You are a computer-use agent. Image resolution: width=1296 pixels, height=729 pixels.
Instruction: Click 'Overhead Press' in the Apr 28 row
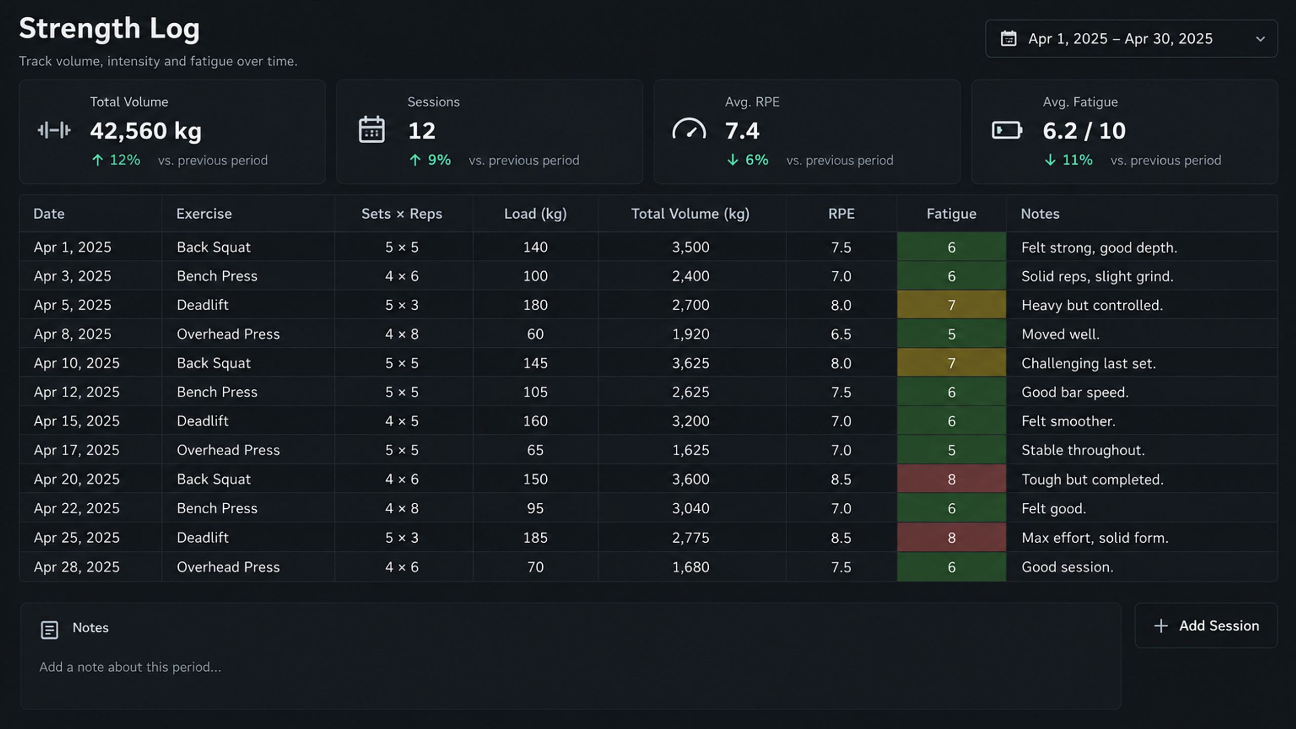[x=228, y=567]
